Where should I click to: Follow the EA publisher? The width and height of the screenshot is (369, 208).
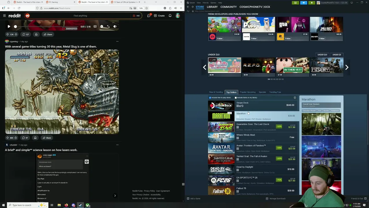220,38
